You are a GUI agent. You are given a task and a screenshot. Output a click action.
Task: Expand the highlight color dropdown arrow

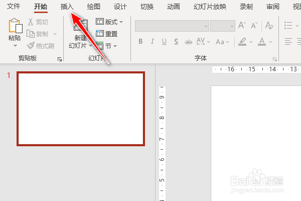coord(251,42)
